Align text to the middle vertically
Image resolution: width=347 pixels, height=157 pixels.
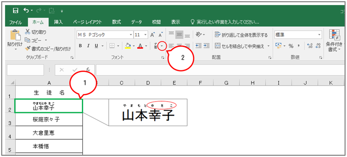click(x=179, y=35)
